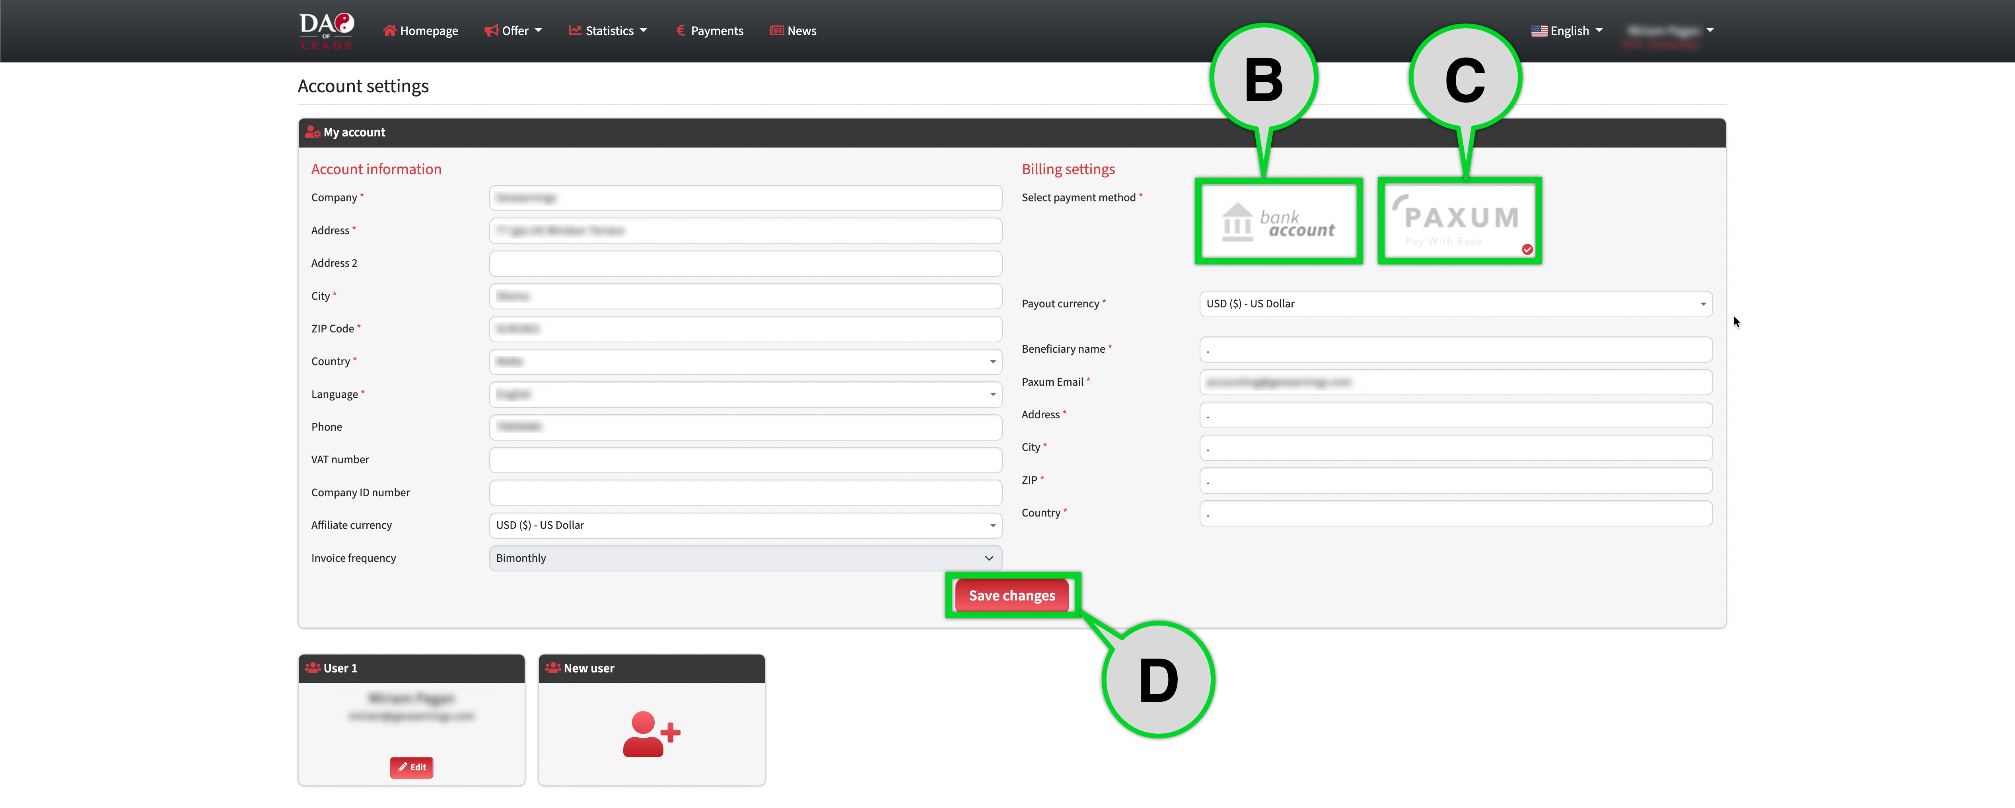
Task: Click the DAO of Leads logo
Action: (x=326, y=31)
